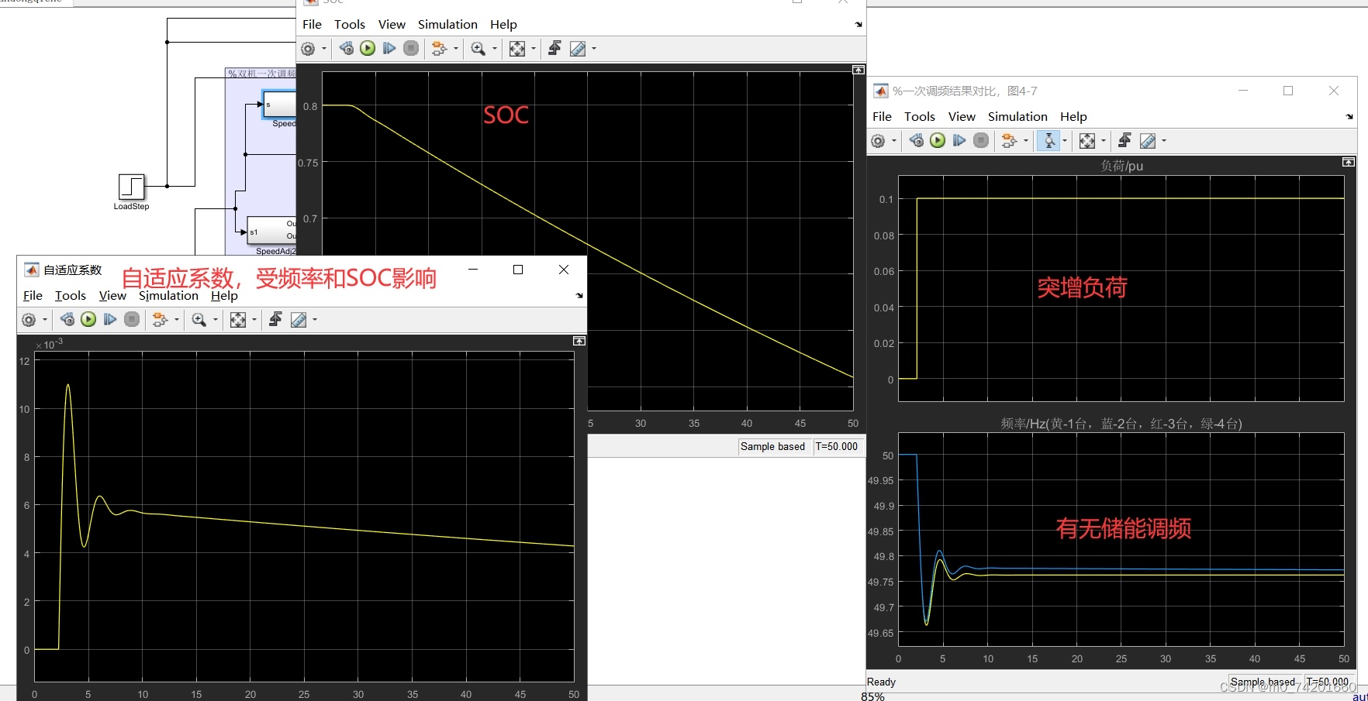Click Highlight Simulink Block icon in 一次调频结果对比 scope
1368x701 pixels.
pos(1009,141)
